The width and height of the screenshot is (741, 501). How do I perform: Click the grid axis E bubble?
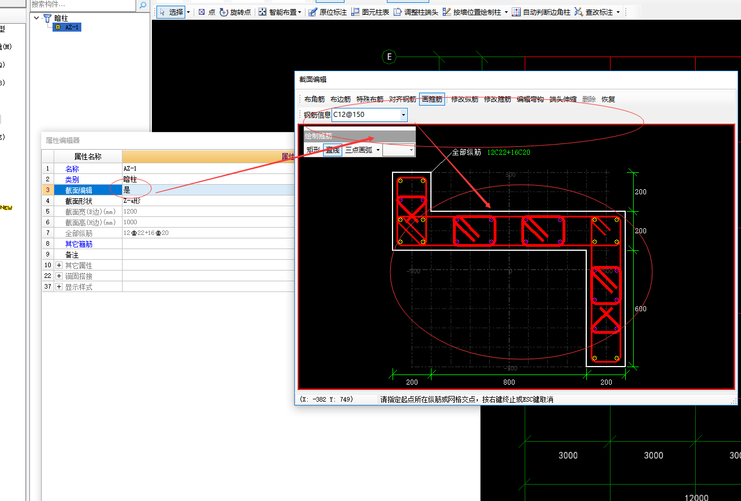389,57
